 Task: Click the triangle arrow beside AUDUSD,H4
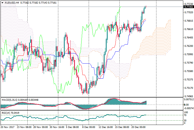point(2,2)
